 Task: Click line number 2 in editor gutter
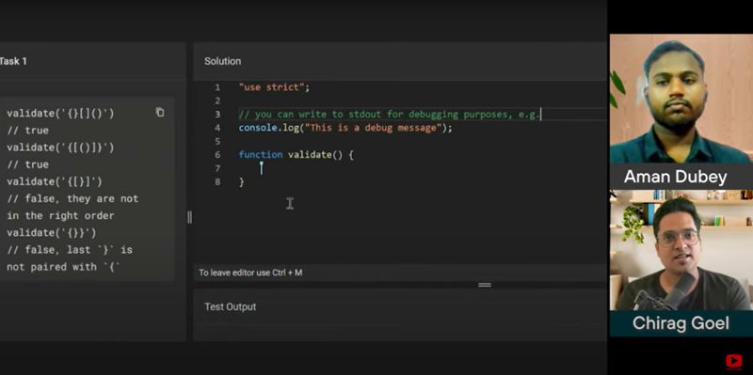[x=217, y=101]
